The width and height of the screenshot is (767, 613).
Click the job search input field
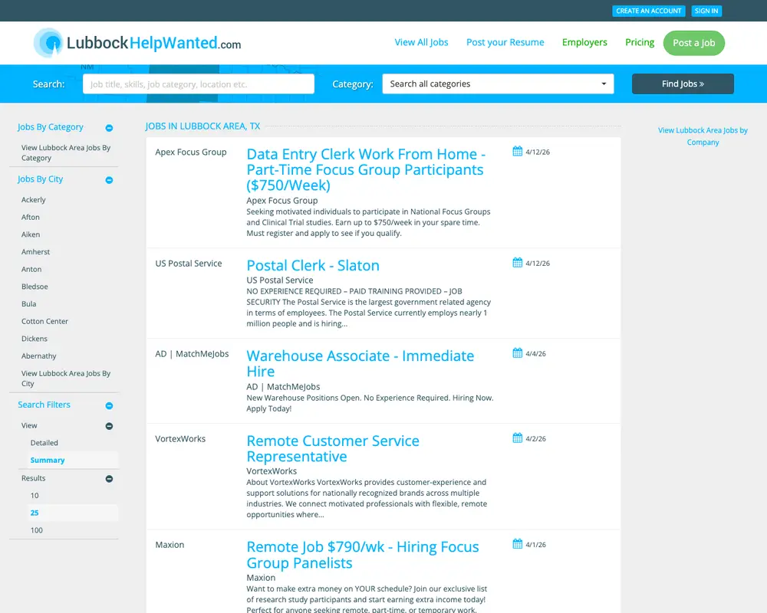199,84
